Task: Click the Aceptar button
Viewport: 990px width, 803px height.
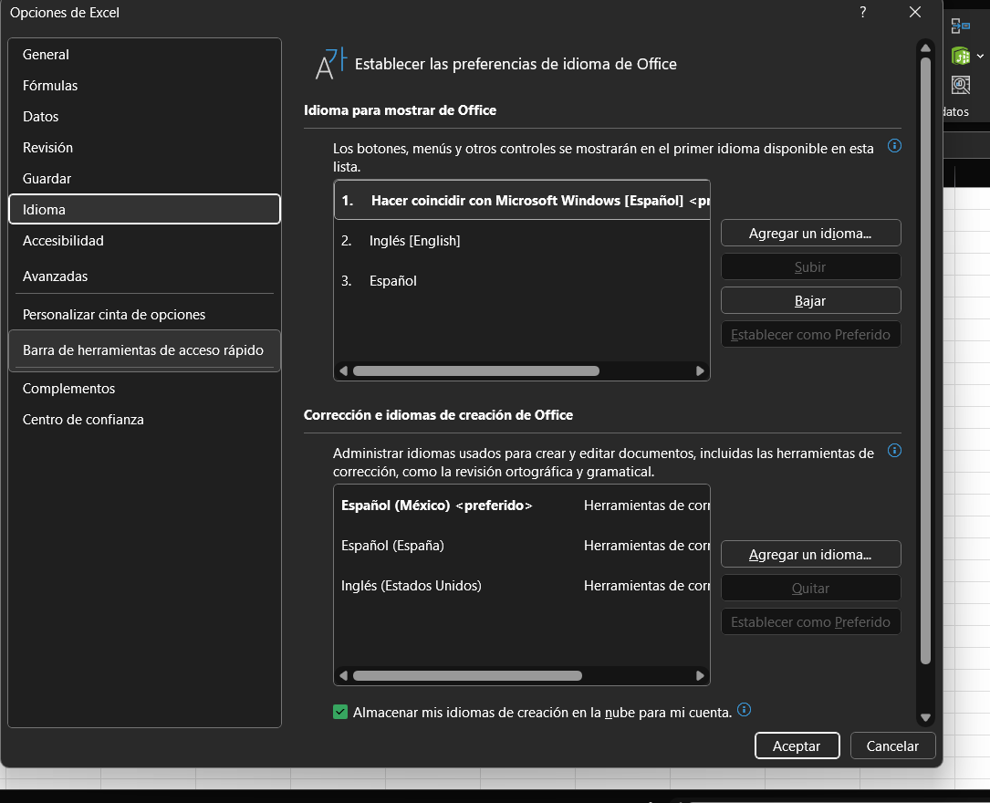Action: (797, 746)
